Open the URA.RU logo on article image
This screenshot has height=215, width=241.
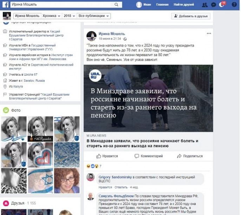coord(95,75)
